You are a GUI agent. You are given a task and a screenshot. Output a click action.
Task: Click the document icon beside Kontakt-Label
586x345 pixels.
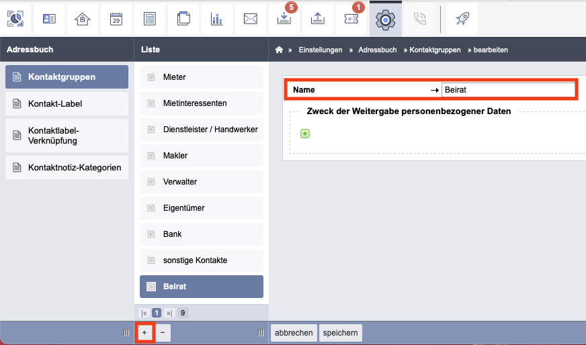(17, 103)
